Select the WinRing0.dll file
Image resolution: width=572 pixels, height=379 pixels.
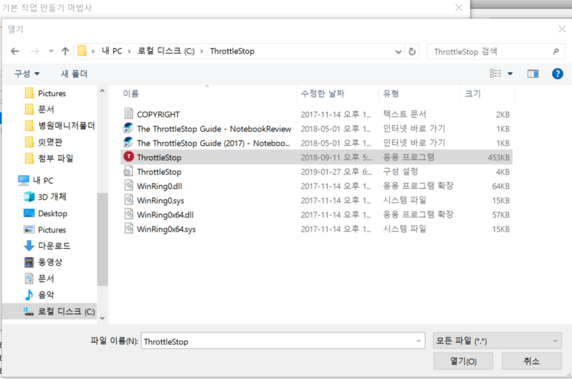[317, 186]
